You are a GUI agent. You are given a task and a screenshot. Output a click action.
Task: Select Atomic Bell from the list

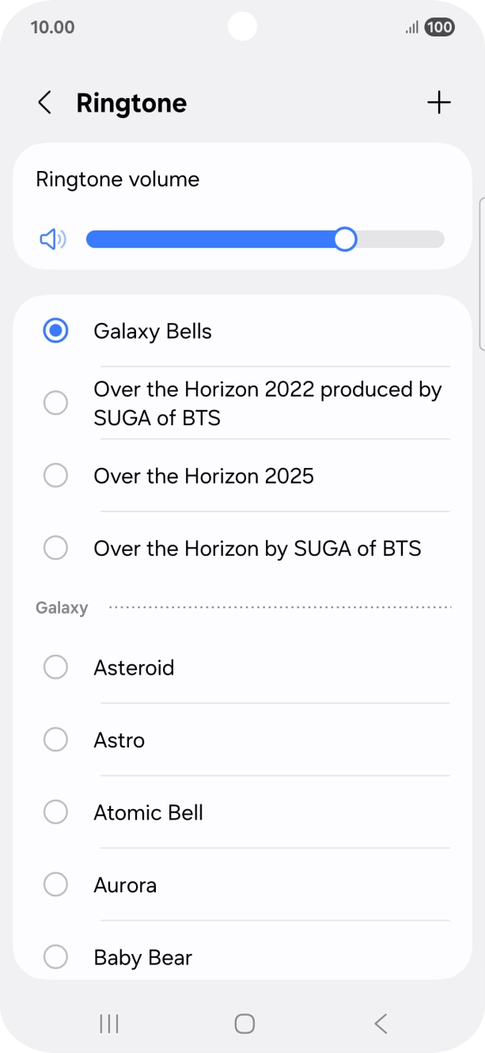pos(149,812)
